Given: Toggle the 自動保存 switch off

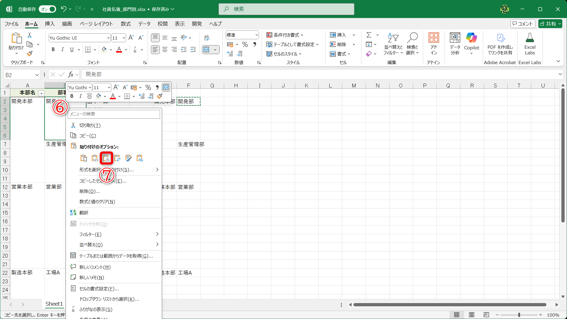Looking at the screenshot, I should coord(47,9).
